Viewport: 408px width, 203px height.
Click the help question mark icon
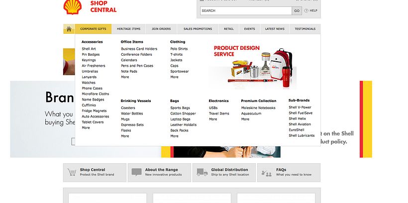[x=306, y=10]
